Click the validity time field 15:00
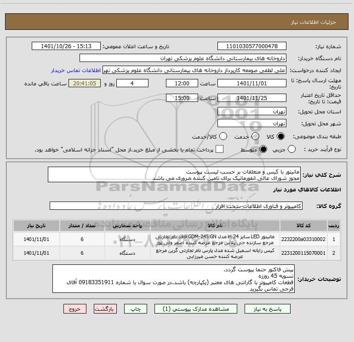The width and height of the screenshot is (354, 342). pyautogui.click(x=182, y=98)
